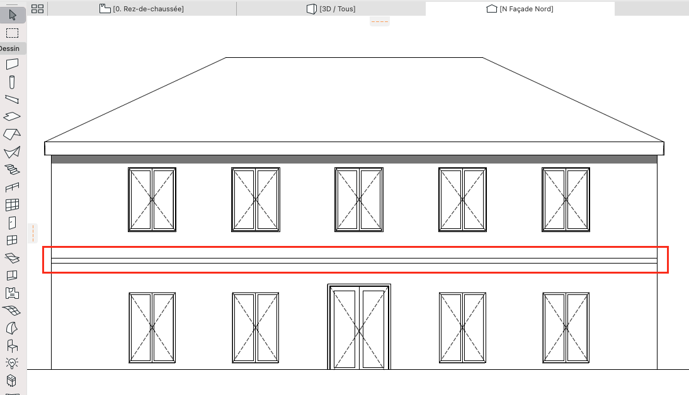The image size is (689, 395).
Task: Select the roof eave fascia board
Action: point(354,148)
